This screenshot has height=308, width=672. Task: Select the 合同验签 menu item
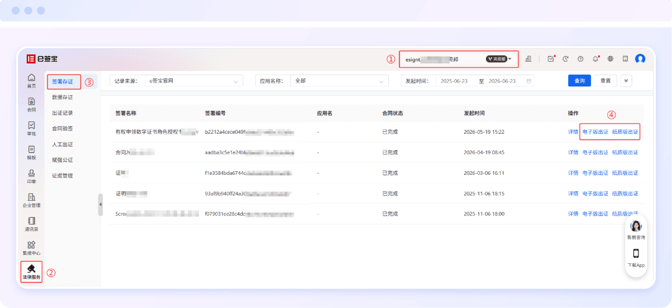point(63,128)
